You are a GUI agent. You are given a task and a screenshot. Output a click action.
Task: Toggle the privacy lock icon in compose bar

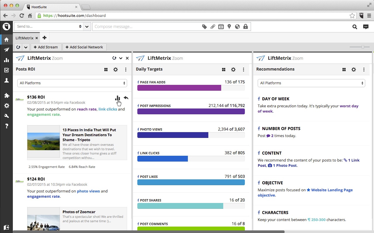tap(245, 27)
